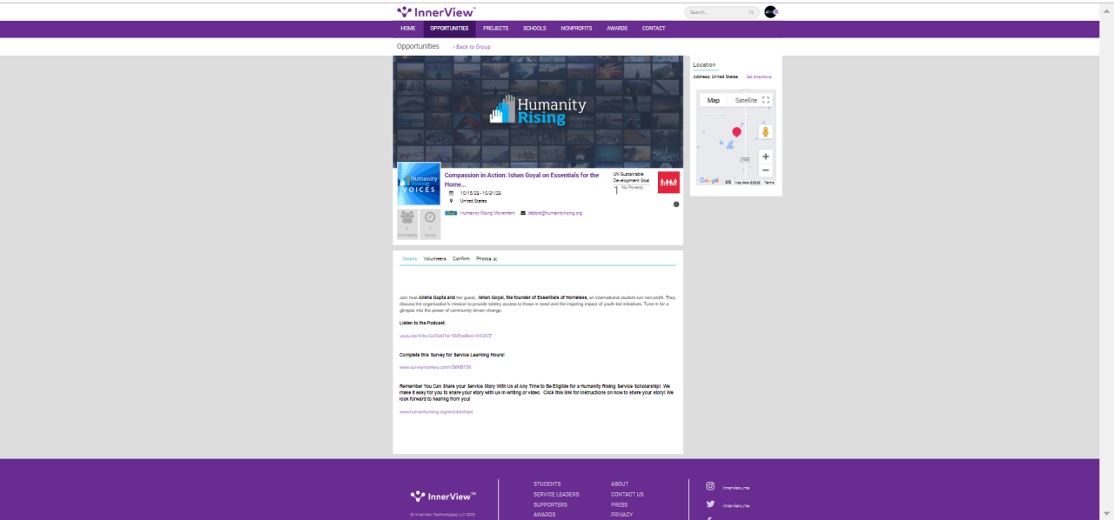Click the debbie@humanityrising.org email link
Image resolution: width=1114 pixels, height=520 pixels.
tap(555, 213)
